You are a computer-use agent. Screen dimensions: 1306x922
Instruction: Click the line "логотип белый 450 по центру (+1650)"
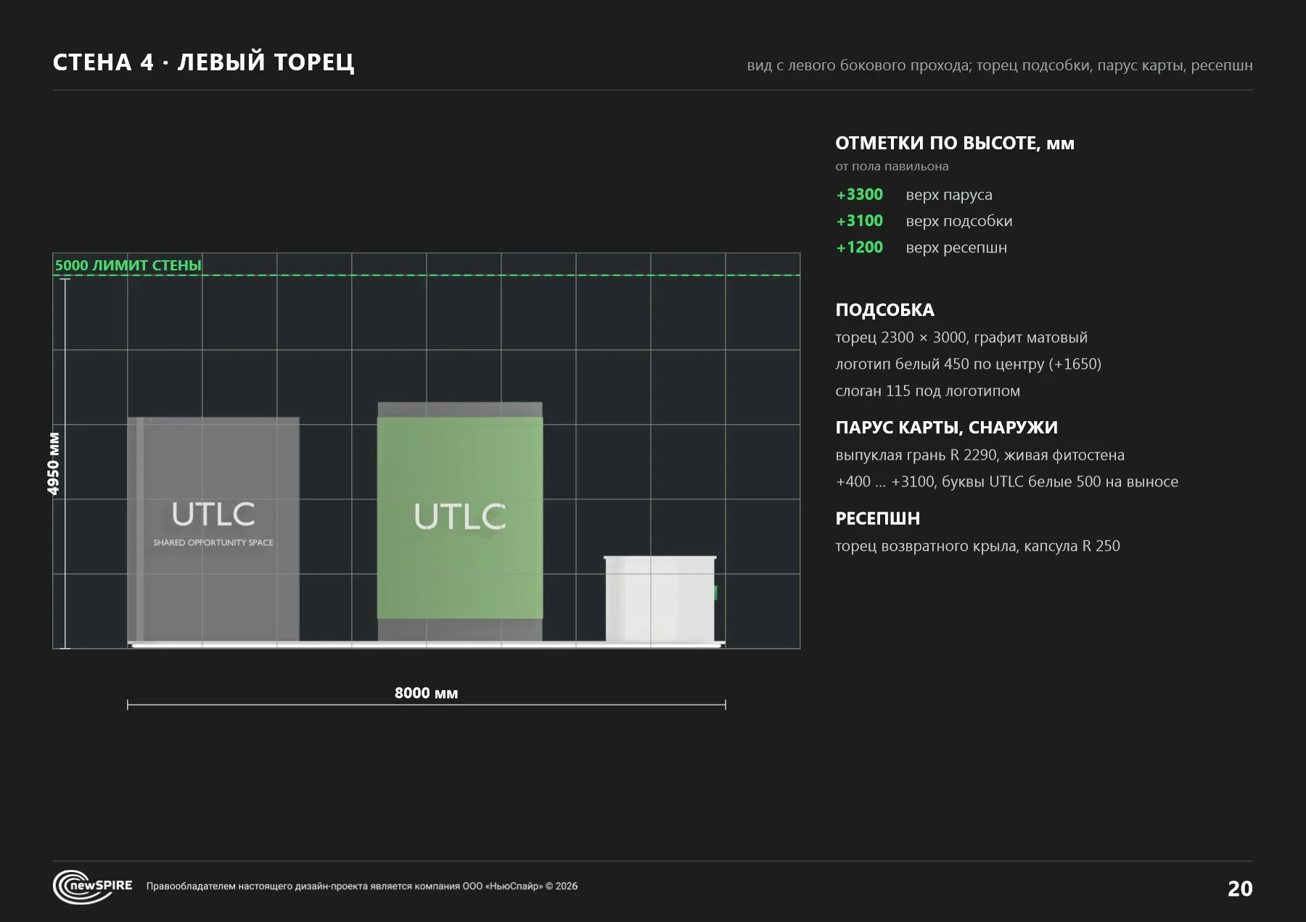click(968, 364)
